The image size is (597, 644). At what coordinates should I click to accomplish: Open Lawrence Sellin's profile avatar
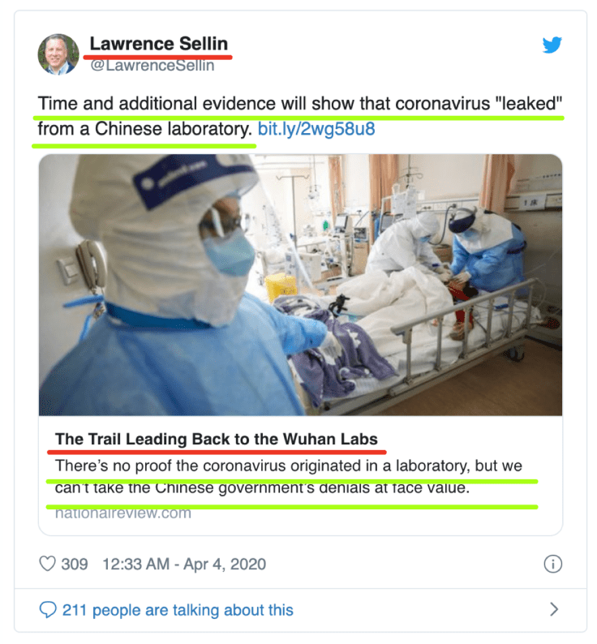pyautogui.click(x=58, y=54)
